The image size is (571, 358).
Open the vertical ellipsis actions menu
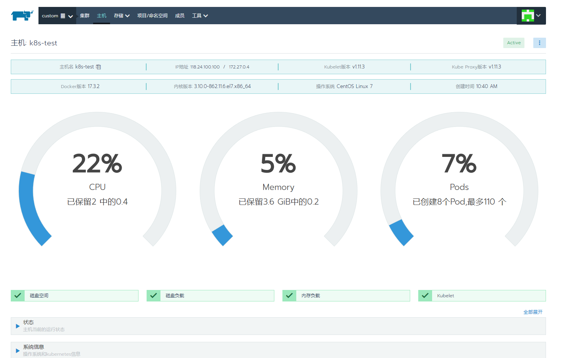tap(539, 43)
